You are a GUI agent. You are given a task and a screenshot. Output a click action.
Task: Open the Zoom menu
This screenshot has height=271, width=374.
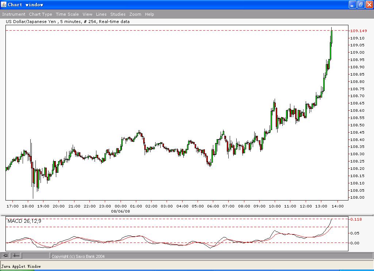click(135, 14)
